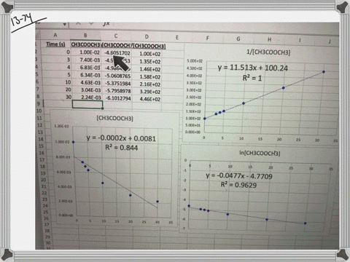The image size is (350, 262).
Task: Click the 1.00E-02 data point in [CH3COOCH3] chart
Action: (74, 142)
